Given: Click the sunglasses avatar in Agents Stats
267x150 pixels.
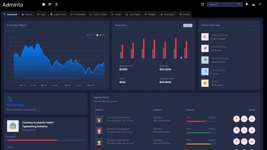Looking at the screenshot, I should tap(99, 119).
